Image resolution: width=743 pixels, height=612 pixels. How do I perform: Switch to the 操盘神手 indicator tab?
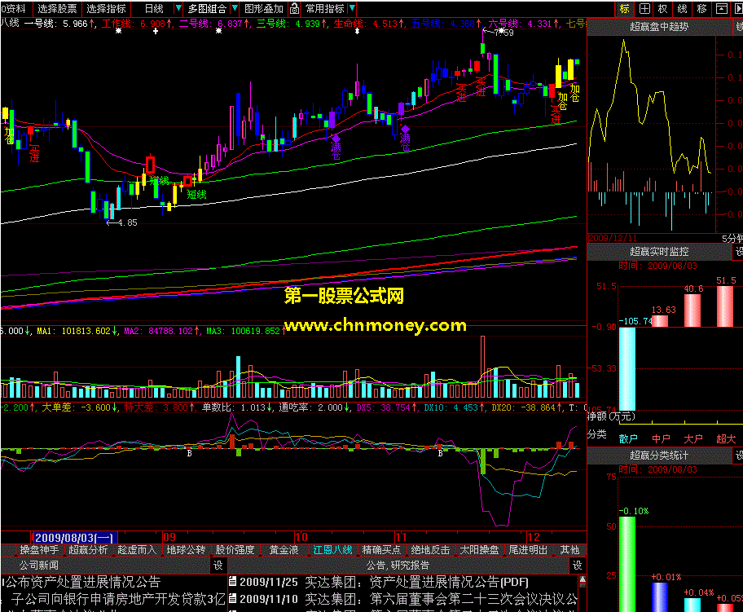[x=39, y=550]
